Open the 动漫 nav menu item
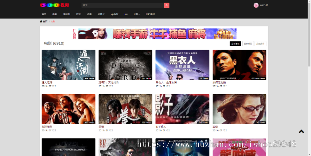Viewport: 311px width, 156px height. [x=89, y=14]
